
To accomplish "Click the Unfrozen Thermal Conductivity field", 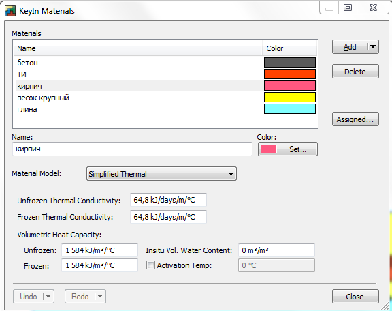I will click(168, 200).
